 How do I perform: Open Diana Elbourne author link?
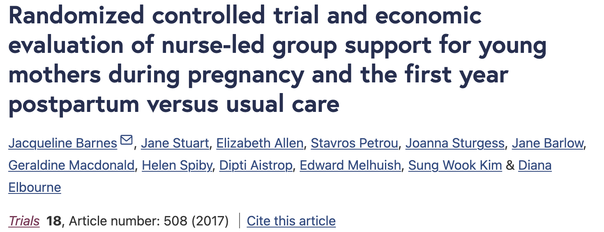(x=535, y=165)
